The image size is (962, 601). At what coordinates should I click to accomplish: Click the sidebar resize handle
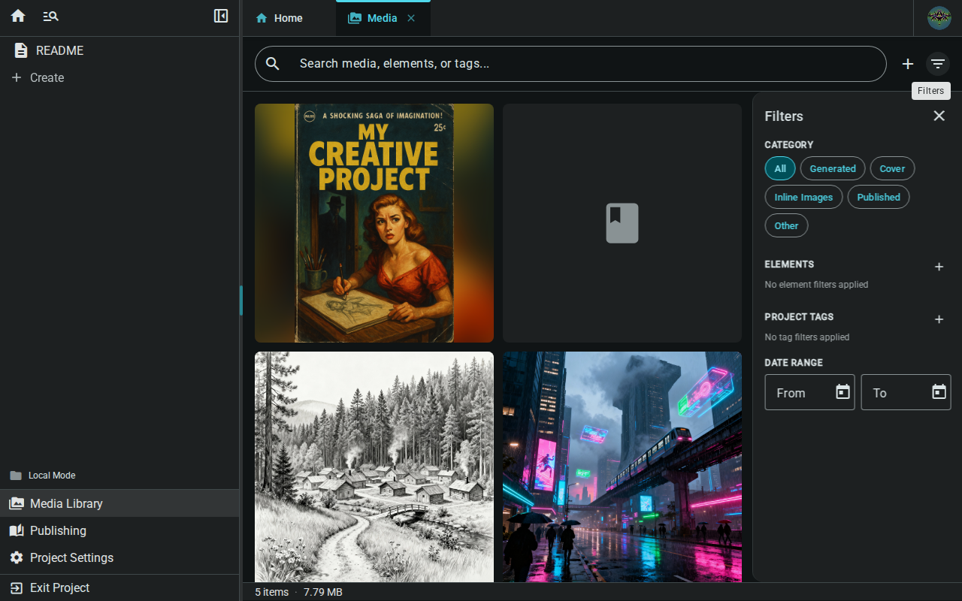[x=241, y=300]
